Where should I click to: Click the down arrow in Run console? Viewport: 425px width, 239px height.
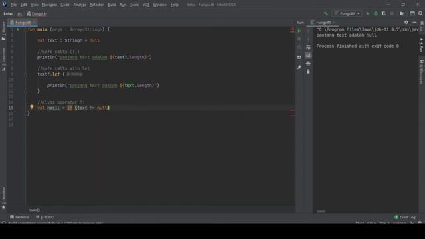[308, 40]
